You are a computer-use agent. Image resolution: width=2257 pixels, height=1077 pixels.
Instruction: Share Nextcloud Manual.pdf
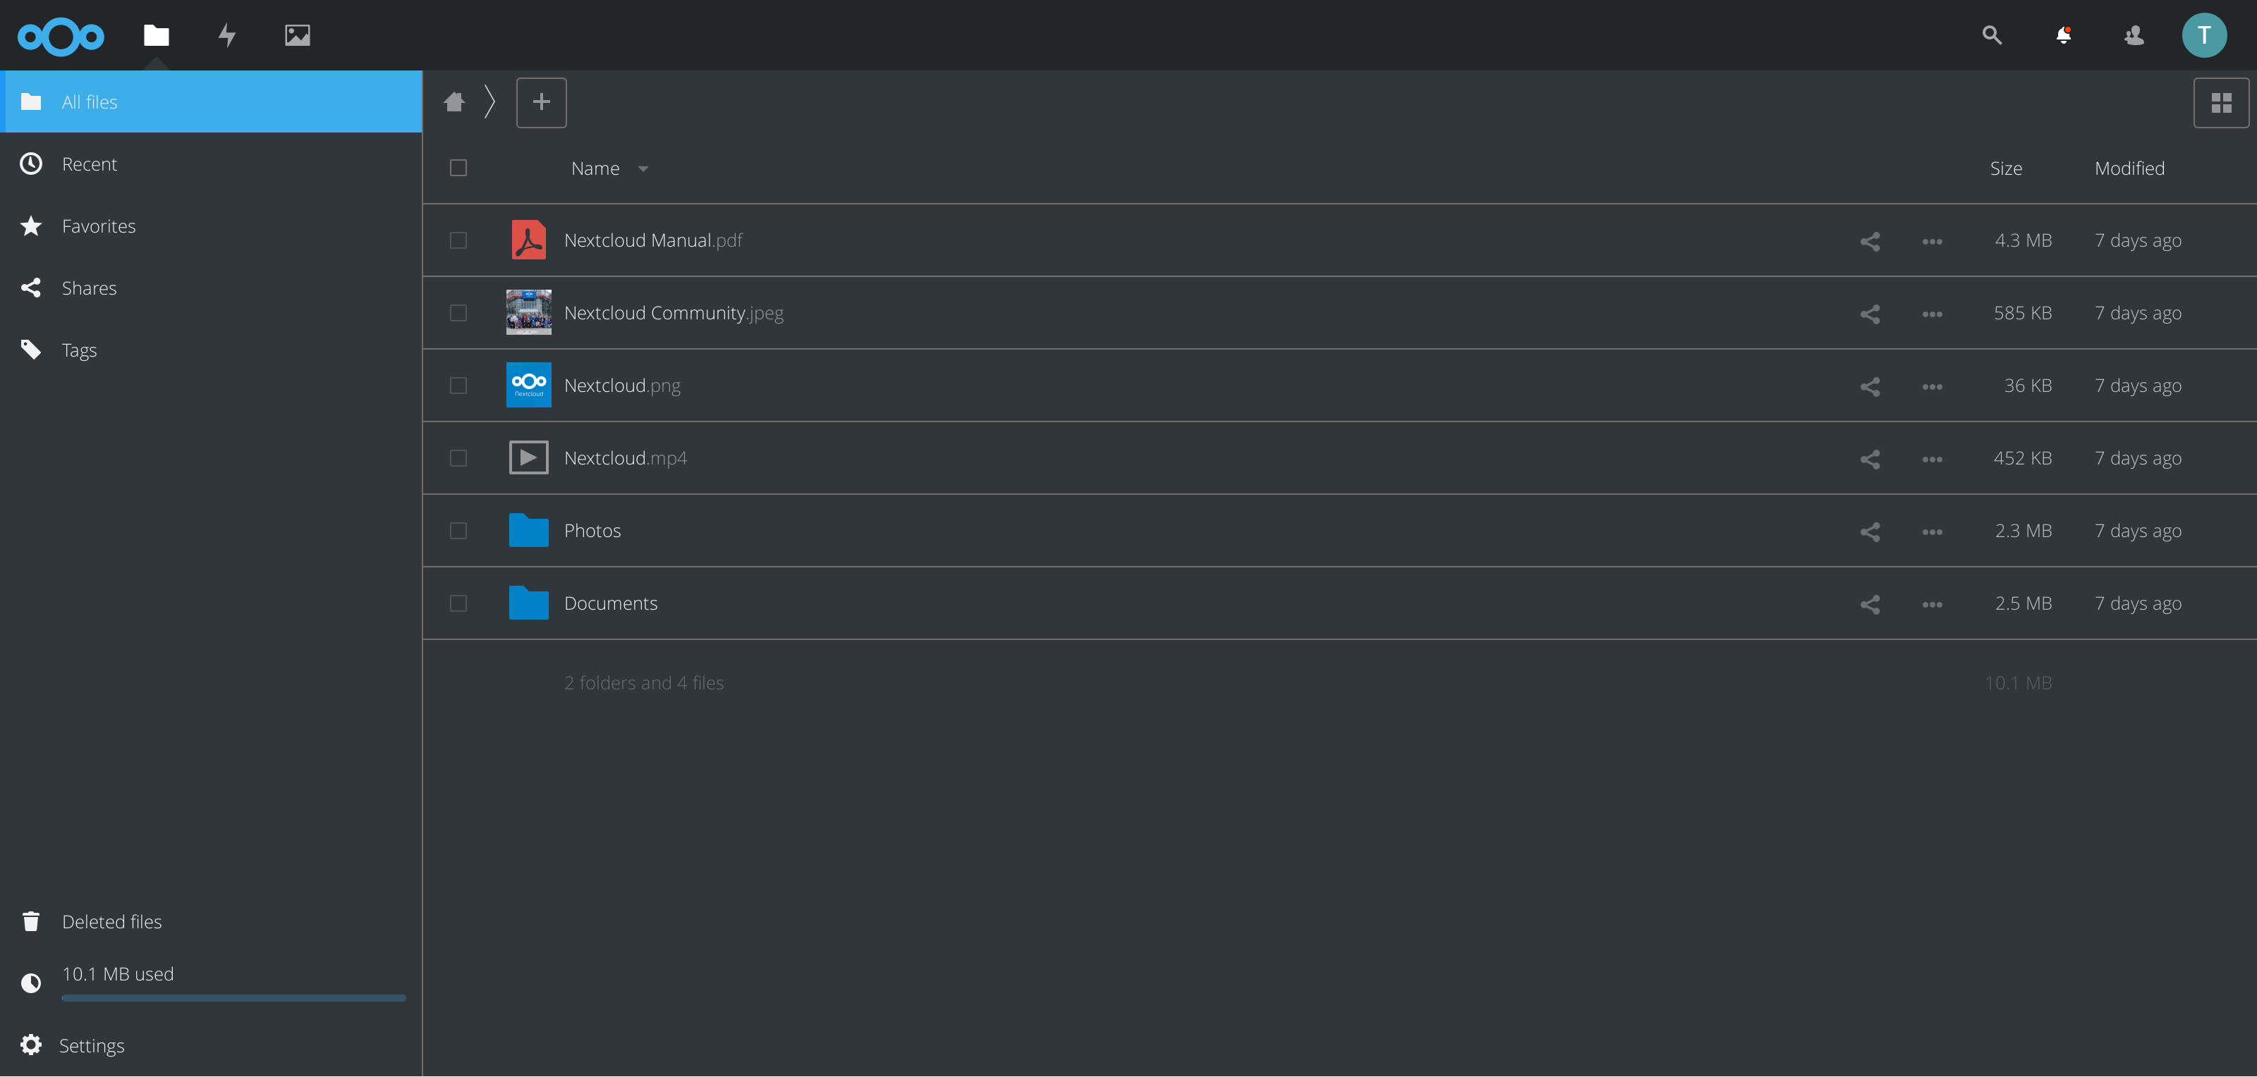coord(1870,241)
